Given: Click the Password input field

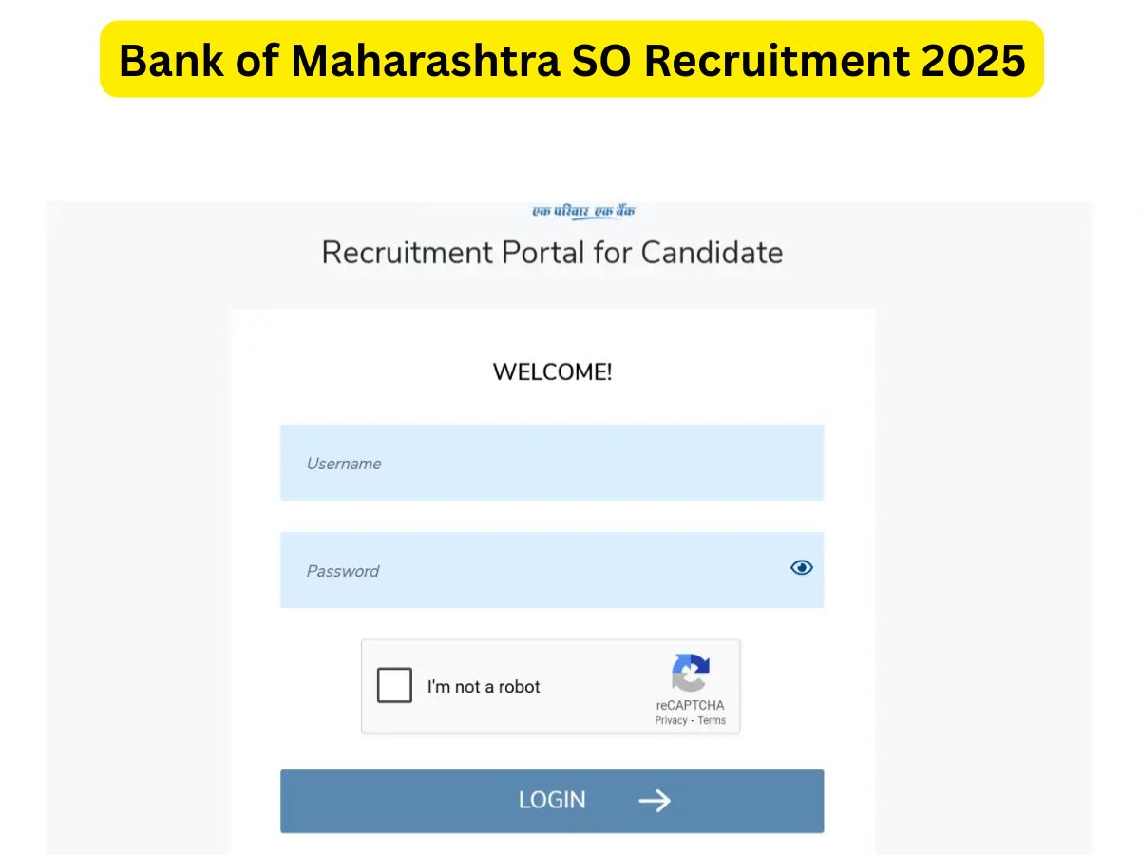Looking at the screenshot, I should tap(532, 570).
